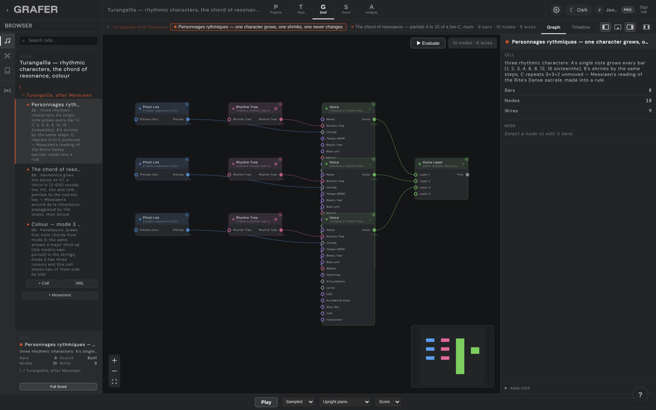Click the Evaluate button
Image resolution: width=656 pixels, height=410 pixels.
pyautogui.click(x=428, y=43)
